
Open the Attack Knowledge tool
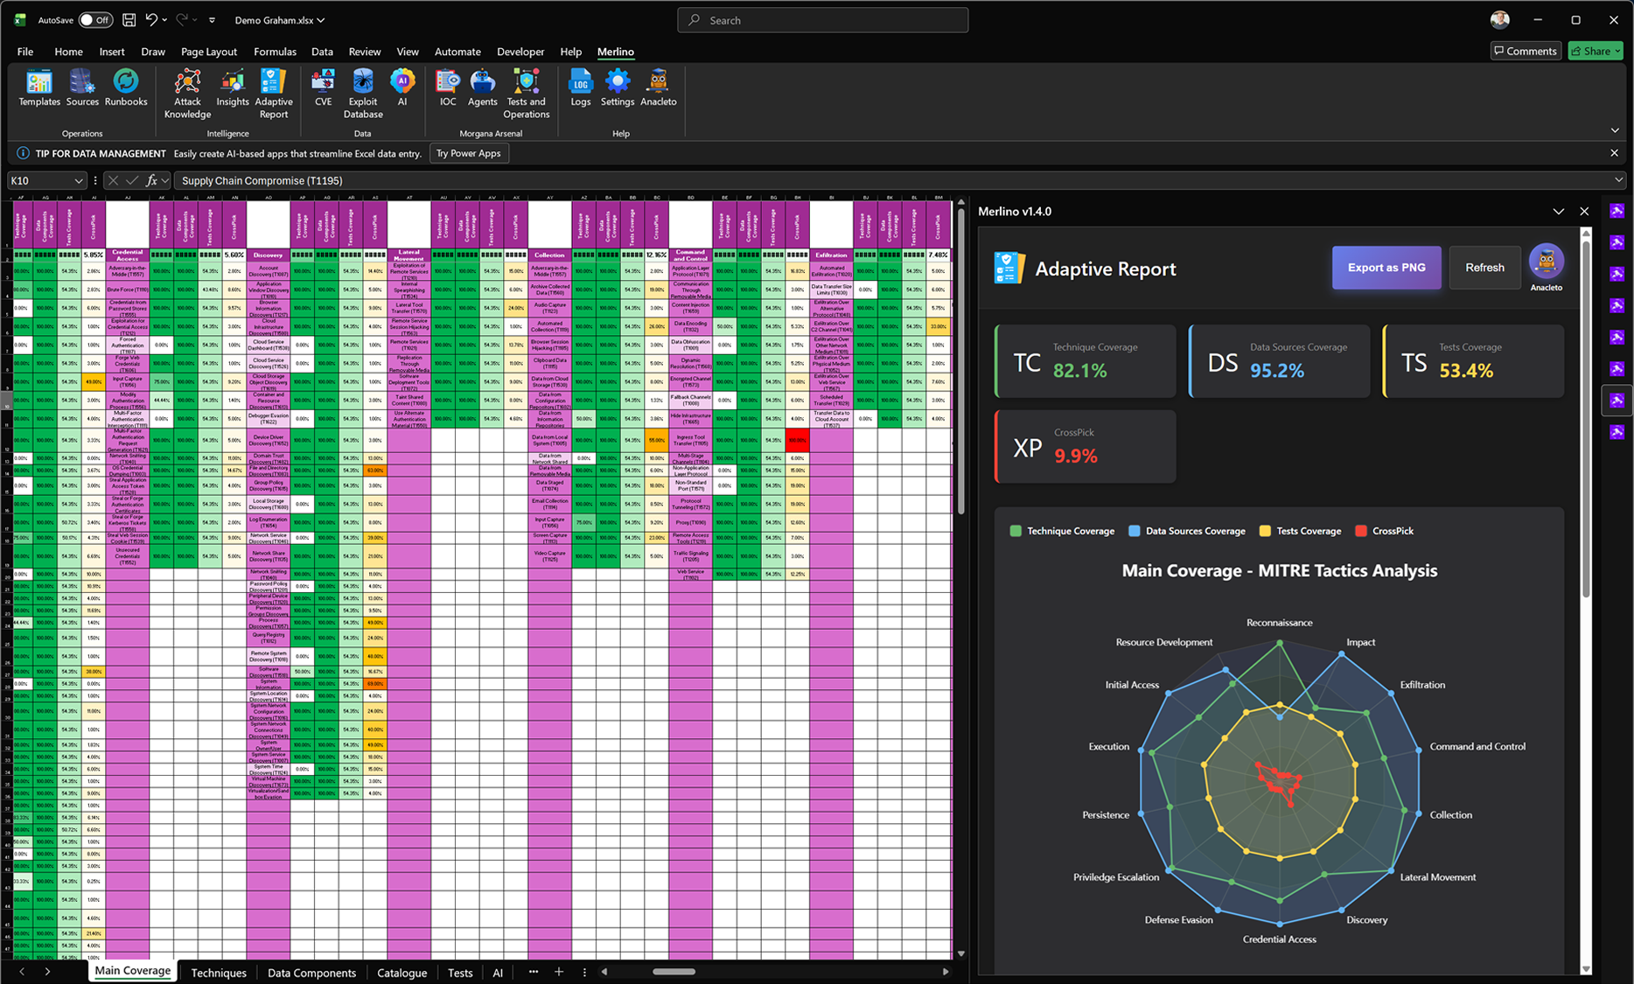(186, 92)
